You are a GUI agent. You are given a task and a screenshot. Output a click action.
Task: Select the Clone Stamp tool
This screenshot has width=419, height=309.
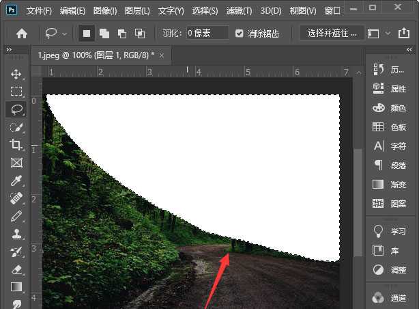[16, 234]
